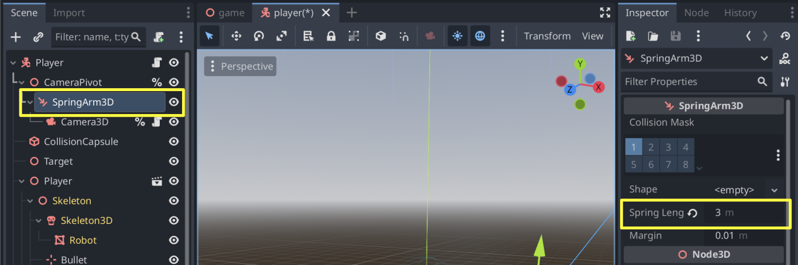Select the Rotate mode tool
The width and height of the screenshot is (798, 265).
click(x=259, y=36)
